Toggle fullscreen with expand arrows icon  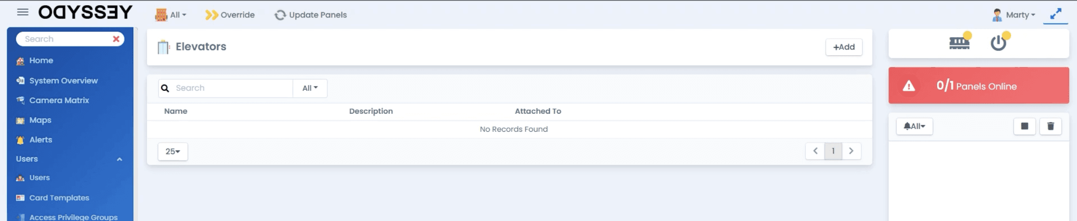click(x=1056, y=15)
